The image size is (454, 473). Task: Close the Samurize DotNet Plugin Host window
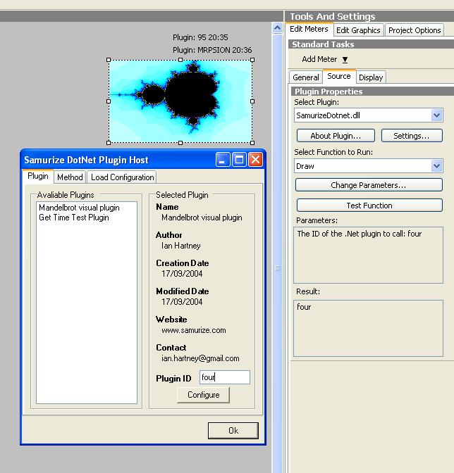click(x=255, y=160)
